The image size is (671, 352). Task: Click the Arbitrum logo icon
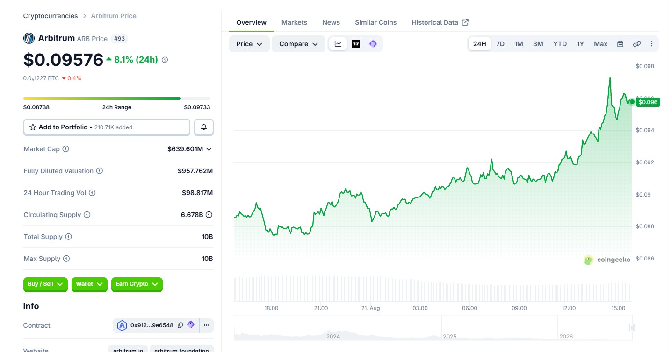(x=29, y=38)
